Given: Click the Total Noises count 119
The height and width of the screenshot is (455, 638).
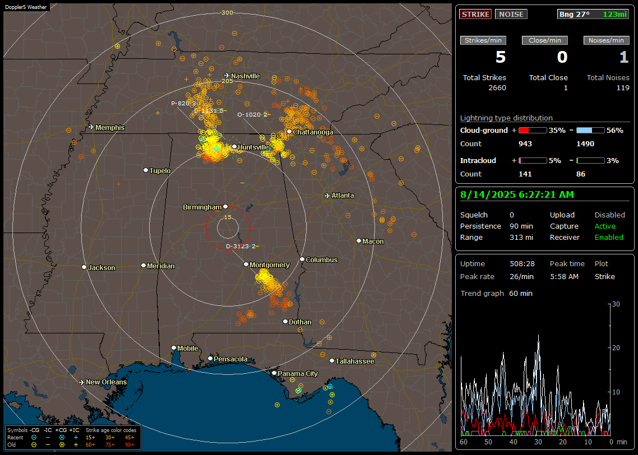Looking at the screenshot, I should tap(622, 88).
